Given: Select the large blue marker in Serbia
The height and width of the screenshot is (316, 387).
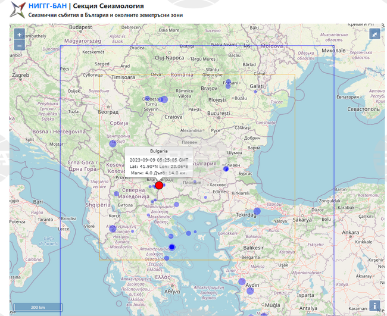Looking at the screenshot, I should [x=111, y=143].
